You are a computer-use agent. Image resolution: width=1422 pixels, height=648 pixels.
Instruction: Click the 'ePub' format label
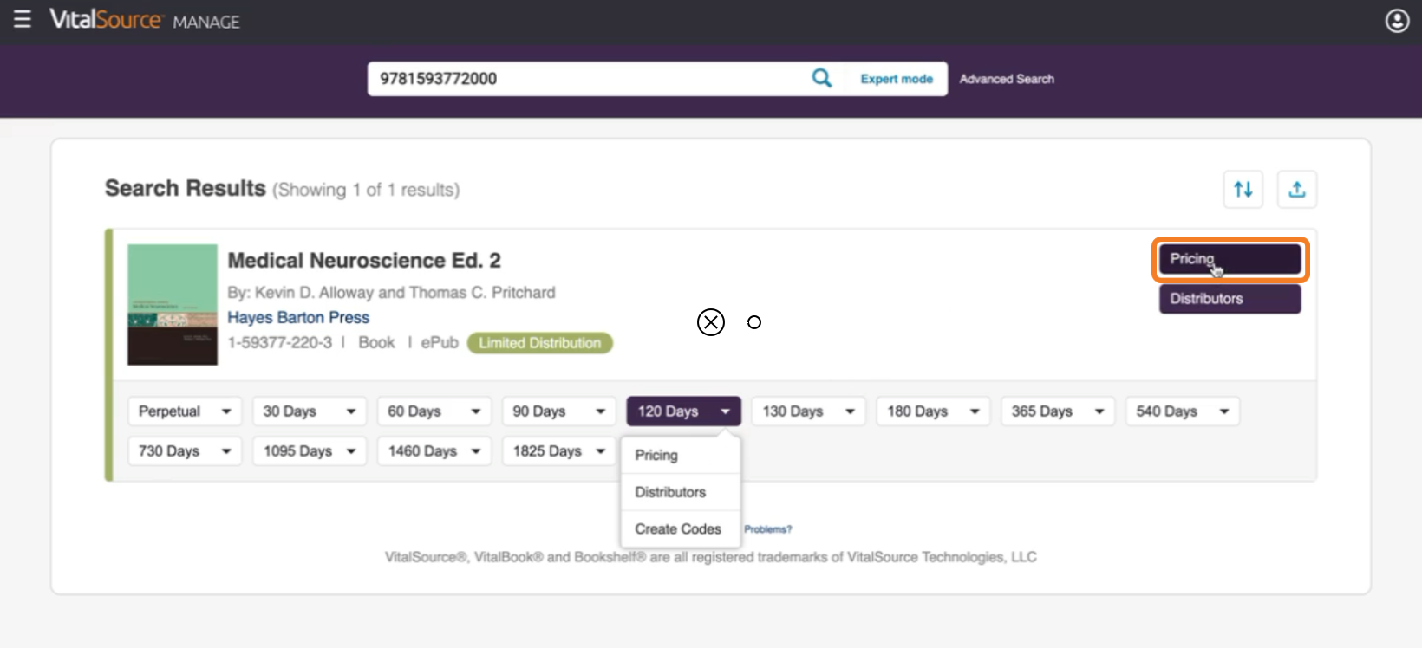point(440,343)
